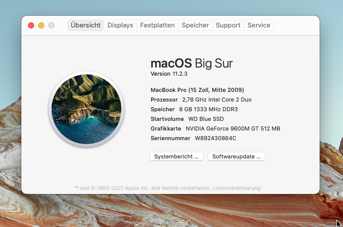Select the serial number W892430864C
Screen dimensions: 343x227
[215, 138]
